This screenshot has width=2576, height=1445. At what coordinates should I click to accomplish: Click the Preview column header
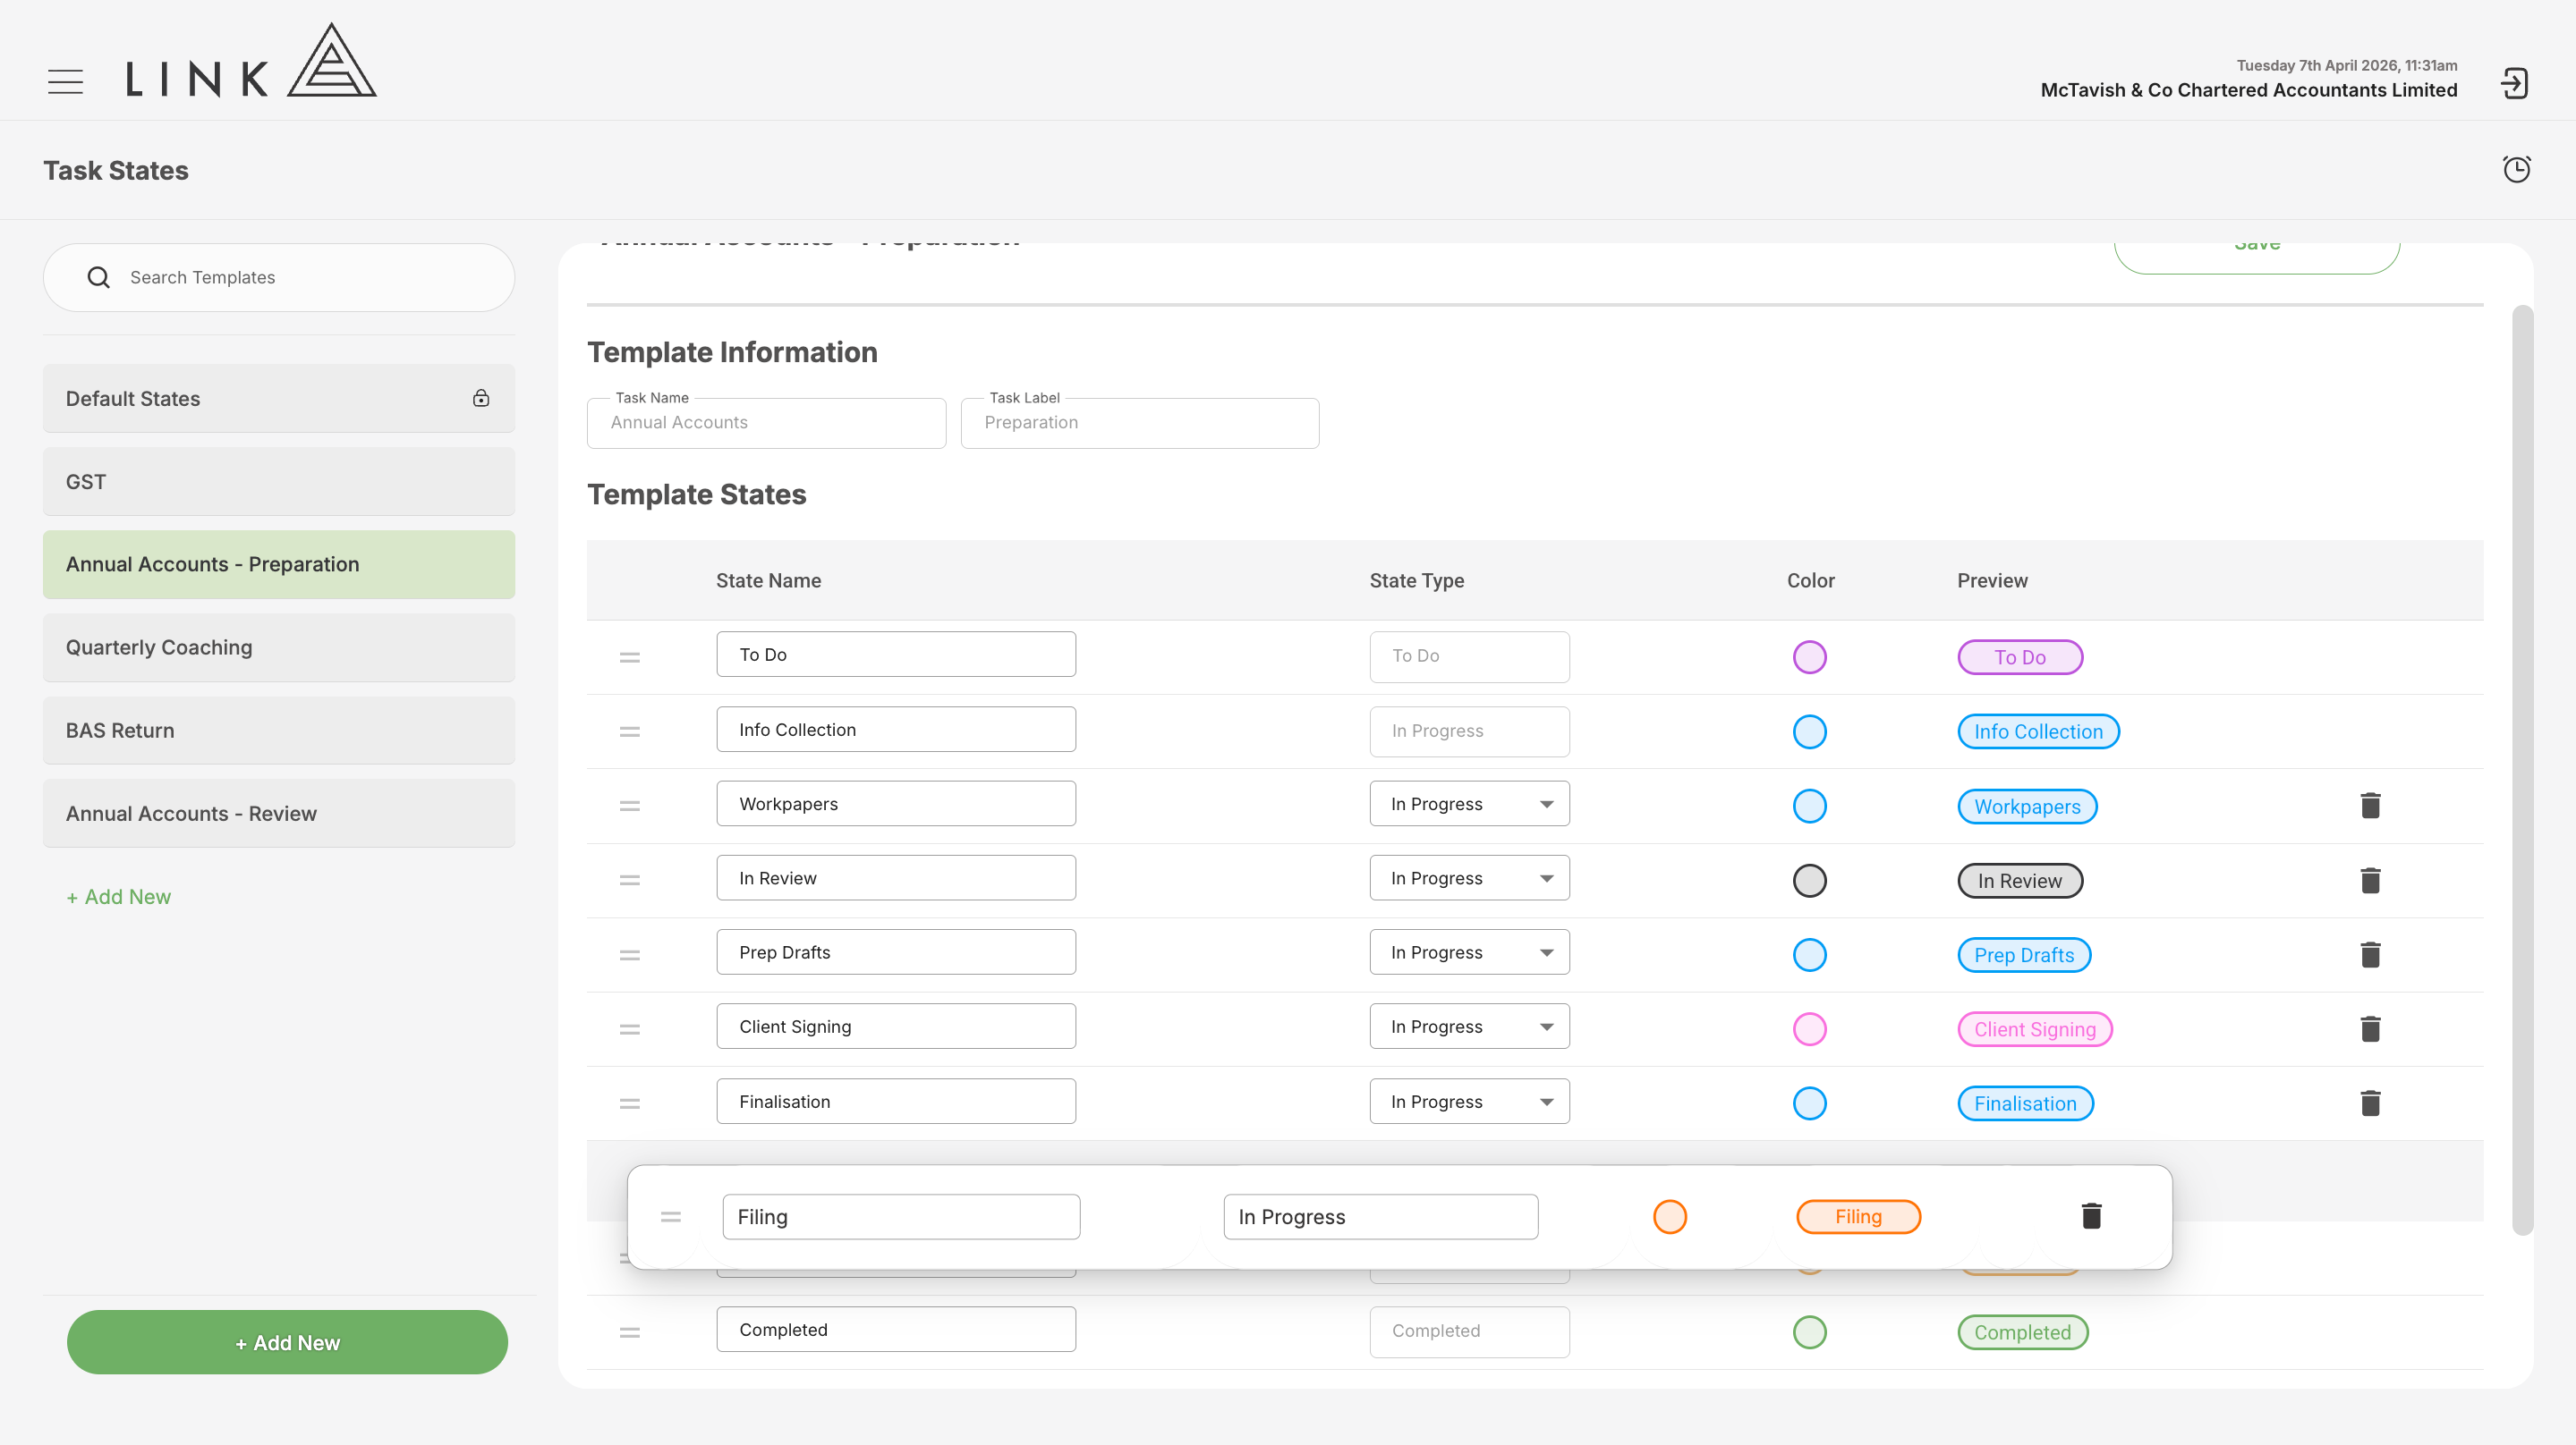[1992, 580]
